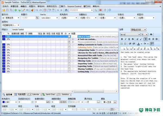Open the Source Control menu

(74, 7)
